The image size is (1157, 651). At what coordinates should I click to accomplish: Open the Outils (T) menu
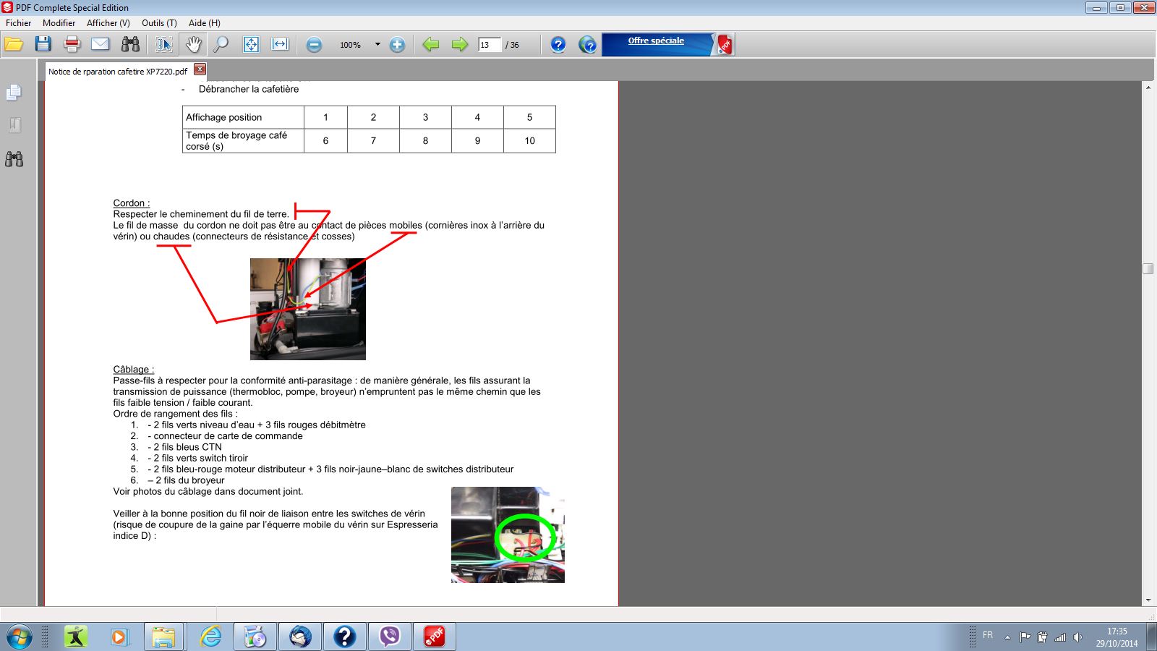pos(159,23)
